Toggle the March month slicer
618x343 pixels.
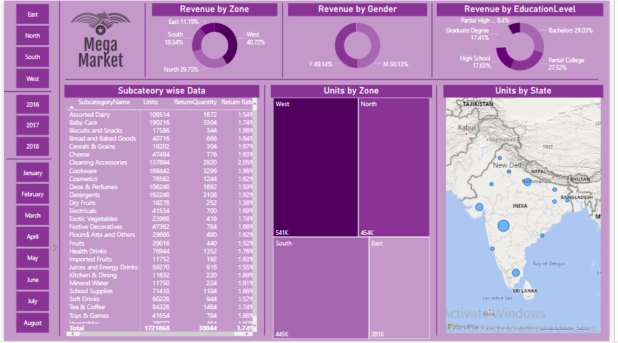(x=33, y=216)
